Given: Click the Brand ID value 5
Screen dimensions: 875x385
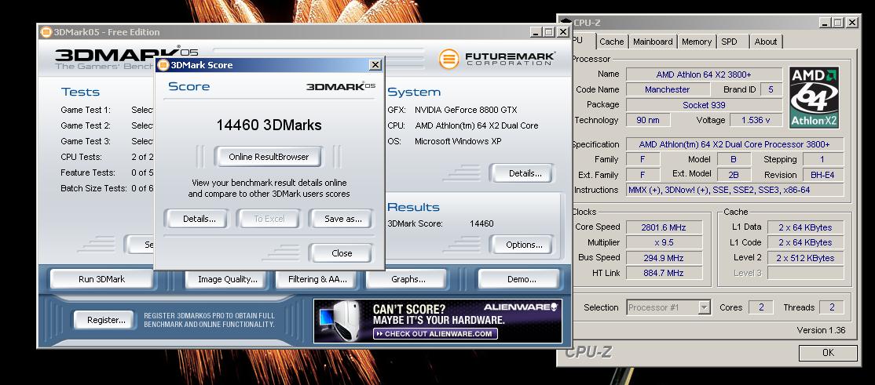Looking at the screenshot, I should click(771, 89).
